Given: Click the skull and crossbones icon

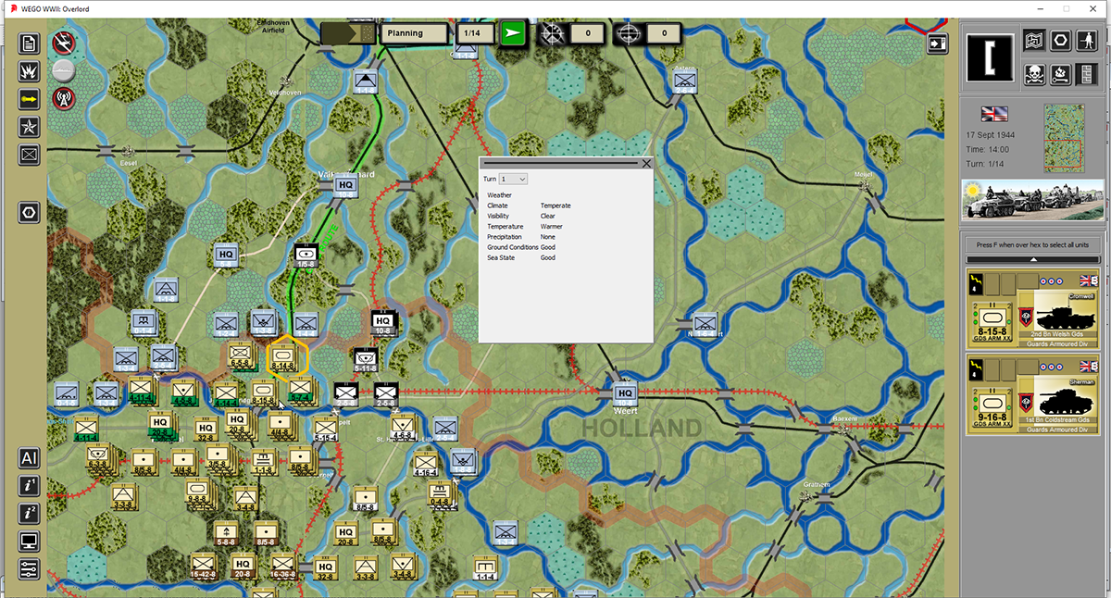Looking at the screenshot, I should click(1034, 73).
